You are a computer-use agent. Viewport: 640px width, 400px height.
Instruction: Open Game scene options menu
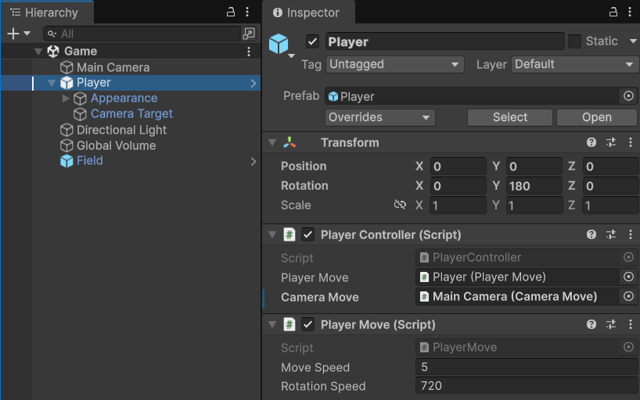click(x=249, y=52)
